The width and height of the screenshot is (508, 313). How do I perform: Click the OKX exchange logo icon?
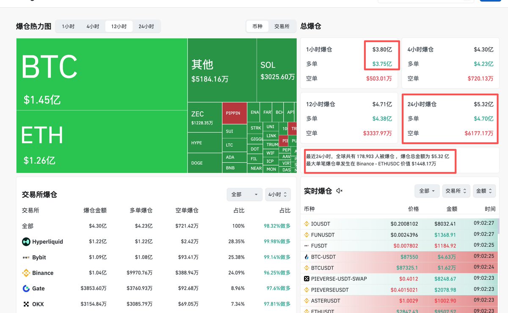coord(26,304)
